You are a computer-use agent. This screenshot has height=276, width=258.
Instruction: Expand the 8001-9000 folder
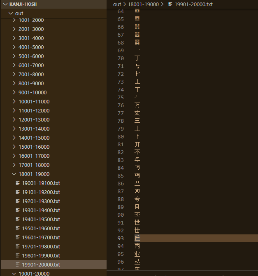[31, 84]
